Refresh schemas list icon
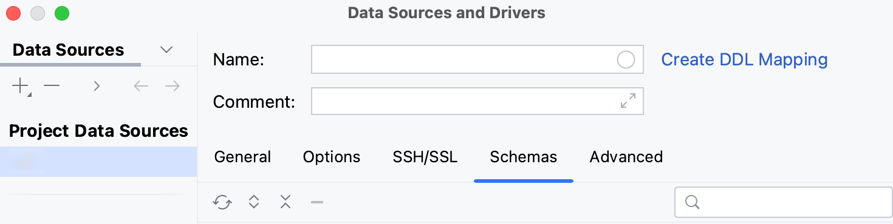The image size is (893, 224). point(222,202)
